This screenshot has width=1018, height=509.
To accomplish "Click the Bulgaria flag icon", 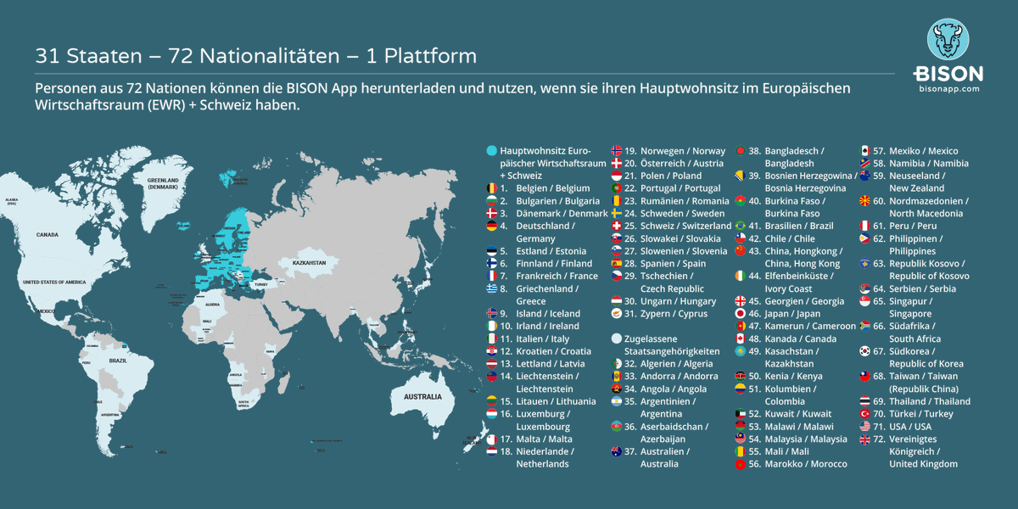I will [x=492, y=201].
